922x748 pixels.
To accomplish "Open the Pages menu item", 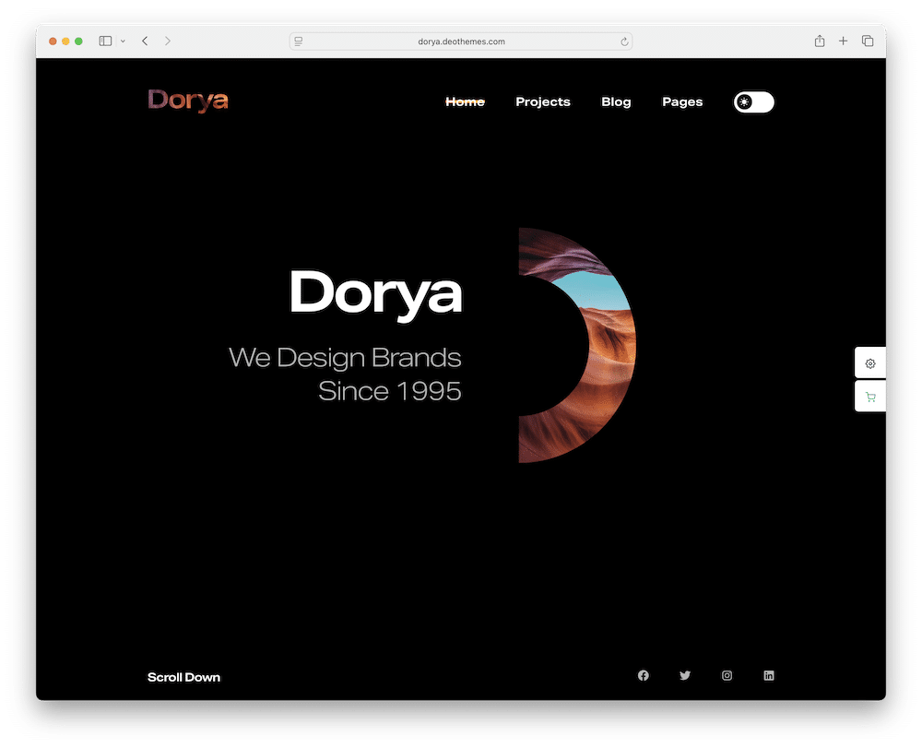I will coord(682,101).
